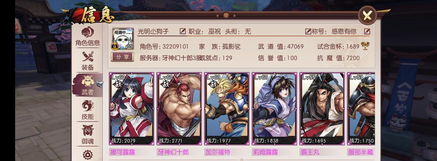This screenshot has width=437, height=161.
Task: Select the 霸王丸 Lv55 card
Action: click(322, 109)
